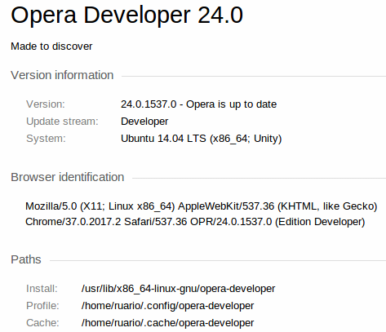Click the 'Install:' label

[x=42, y=289]
